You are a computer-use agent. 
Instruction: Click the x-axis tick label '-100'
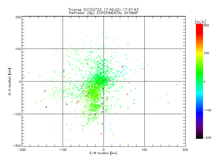tap(63, 150)
